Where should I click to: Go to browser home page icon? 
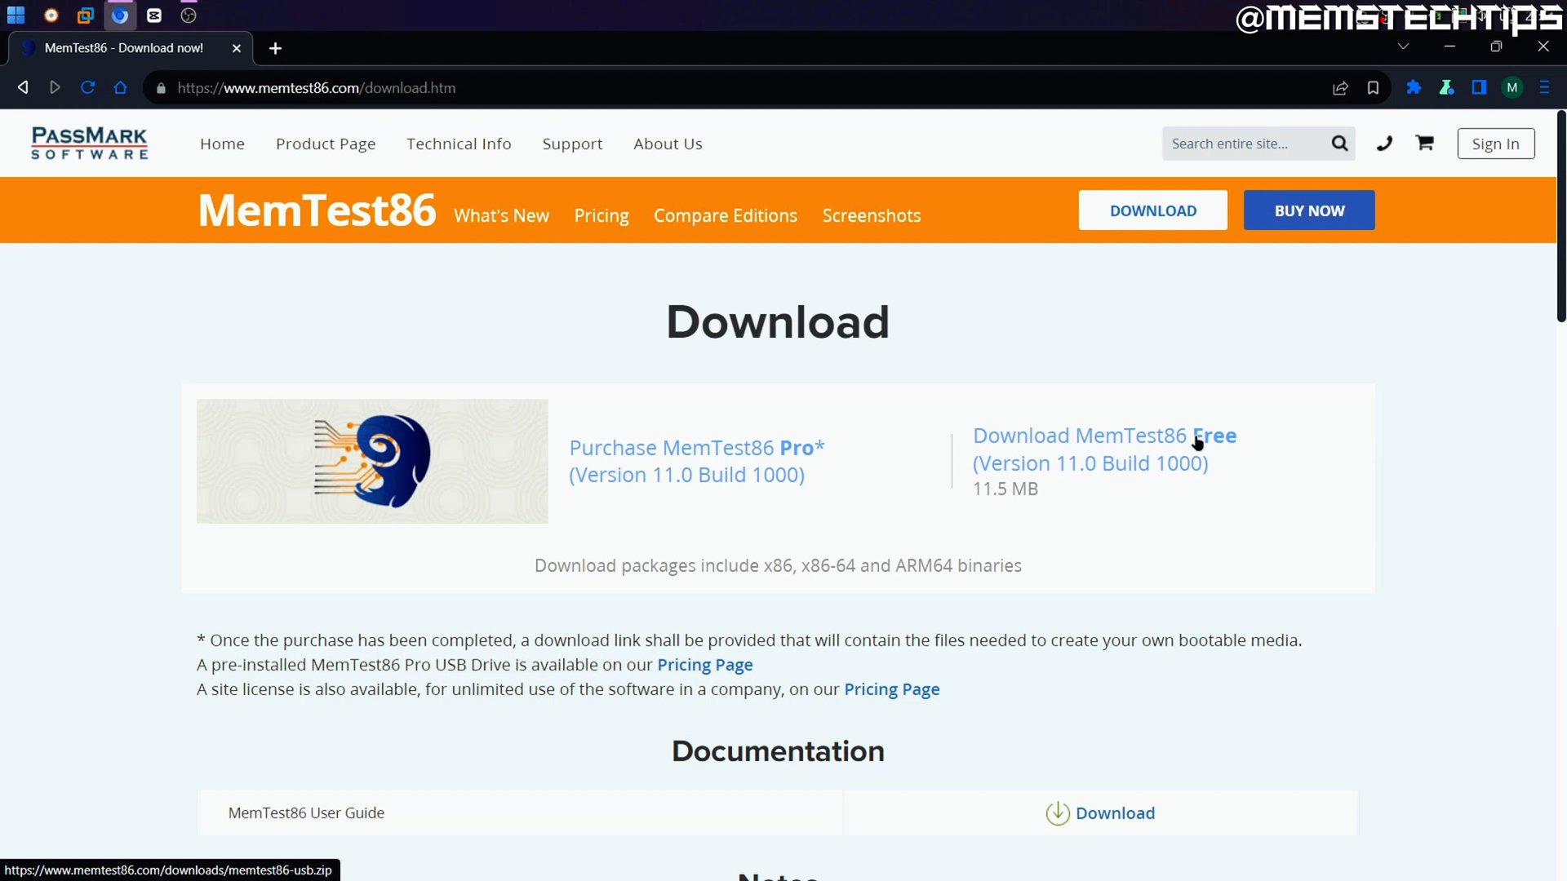(x=120, y=87)
